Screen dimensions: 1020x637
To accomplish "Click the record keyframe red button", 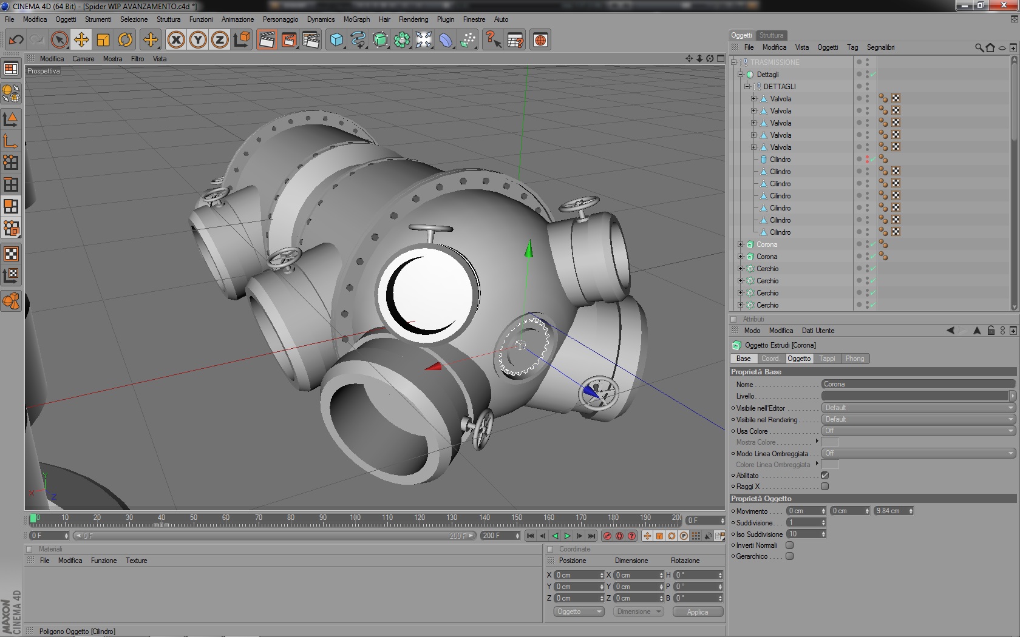I will 607,536.
